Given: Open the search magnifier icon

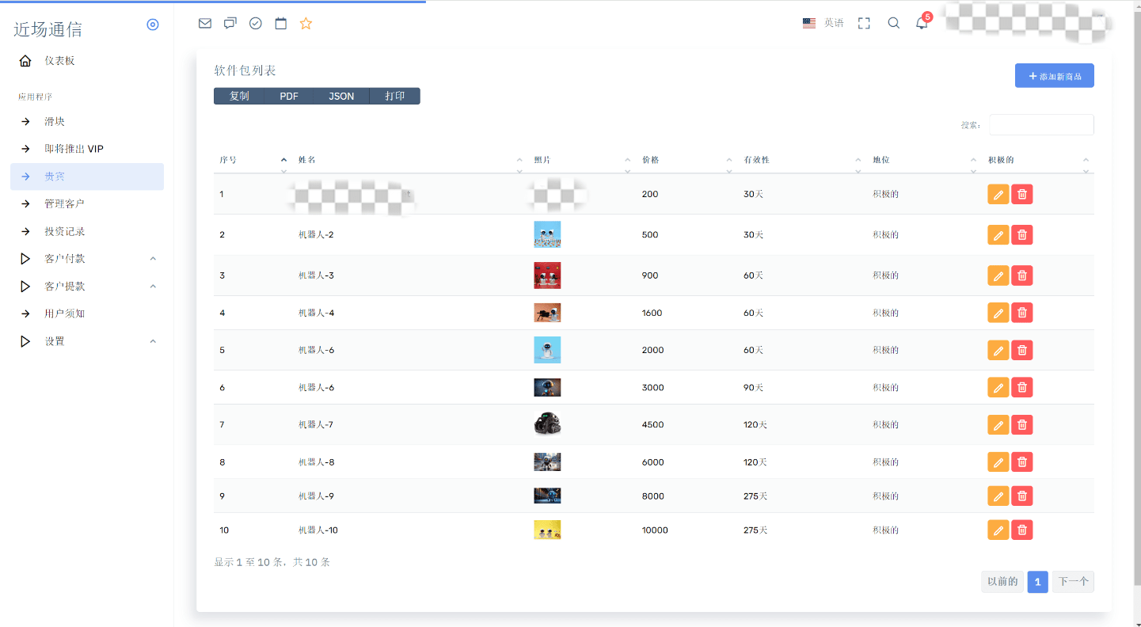Looking at the screenshot, I should [894, 23].
